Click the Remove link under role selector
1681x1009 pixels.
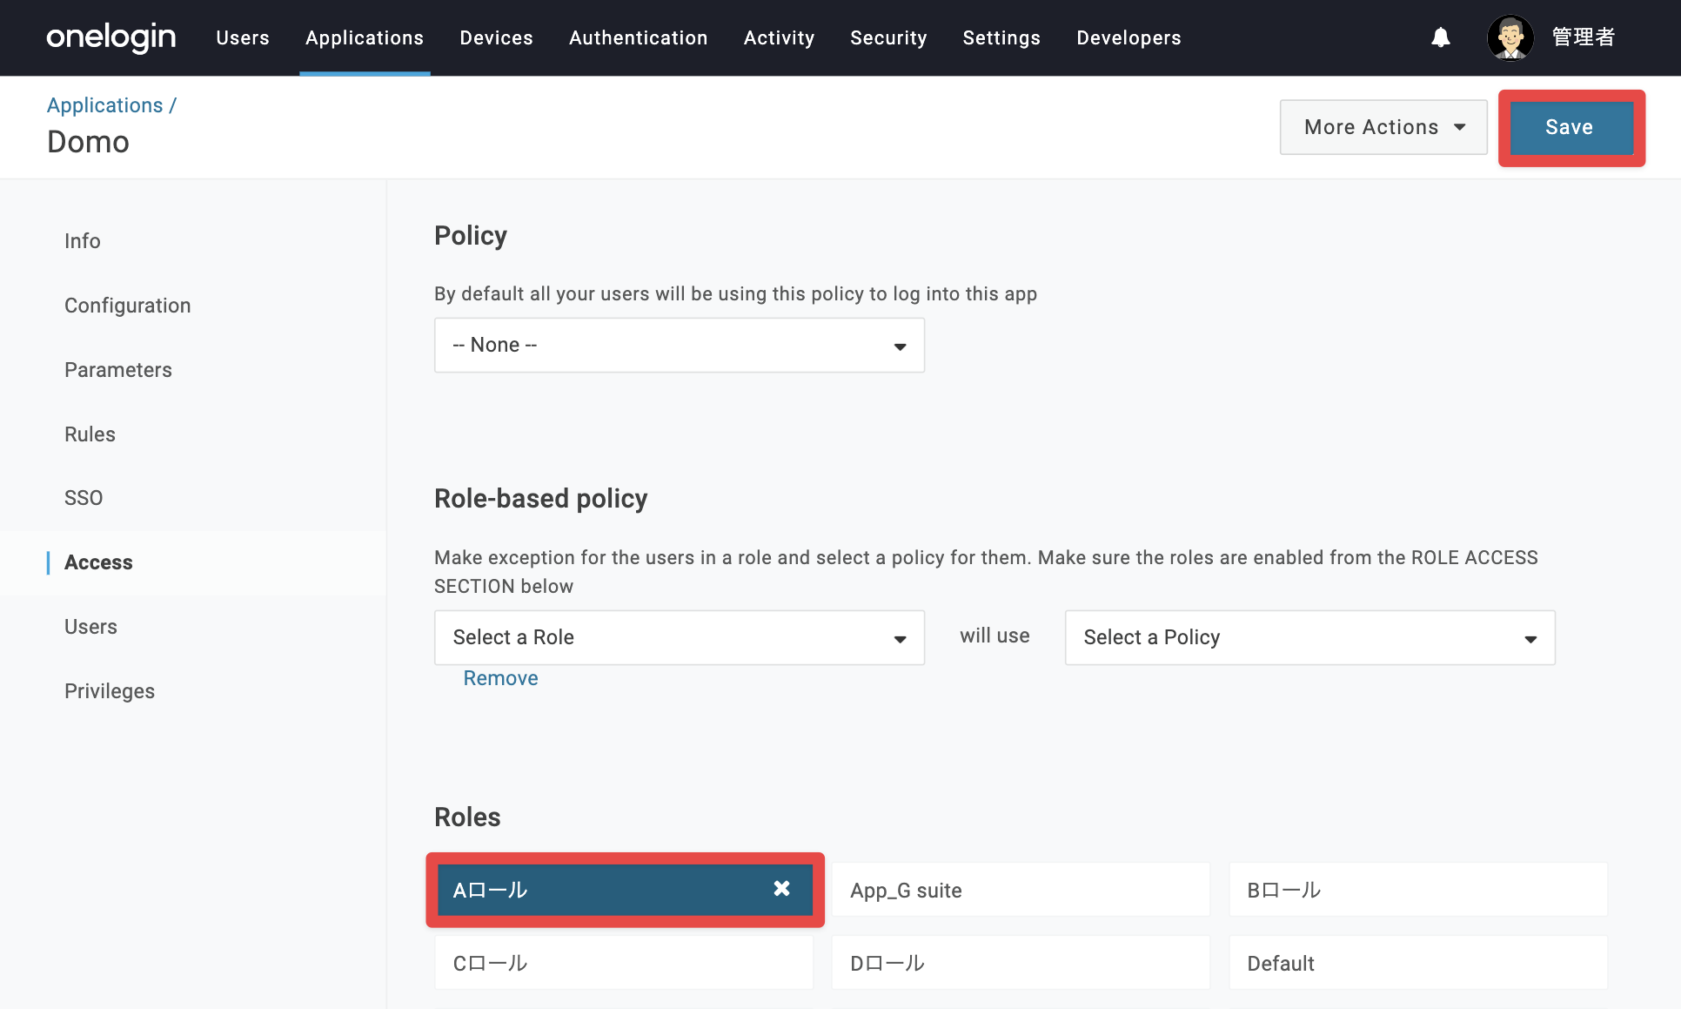[x=500, y=678]
